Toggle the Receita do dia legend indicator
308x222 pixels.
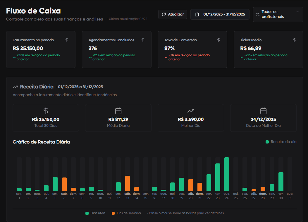(x=267, y=141)
